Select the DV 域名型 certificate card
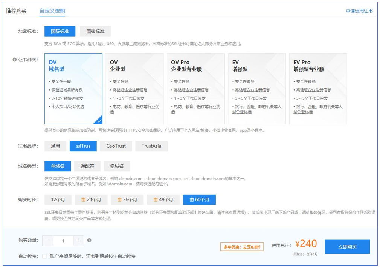The image size is (380, 267). [x=73, y=89]
